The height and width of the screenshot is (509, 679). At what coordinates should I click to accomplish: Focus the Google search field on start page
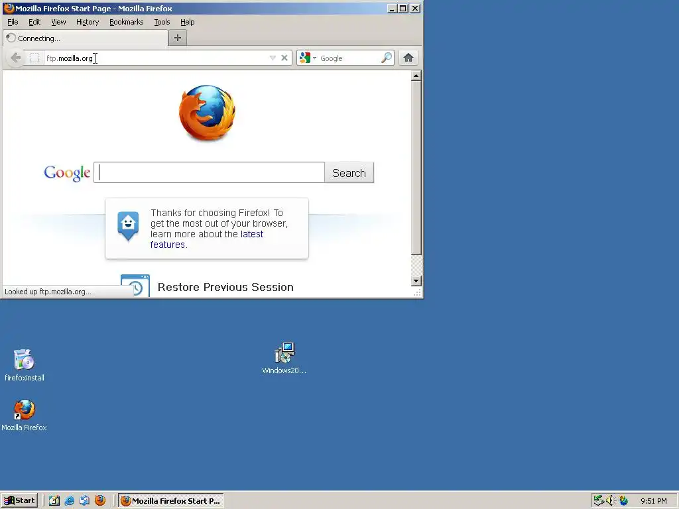tap(209, 173)
